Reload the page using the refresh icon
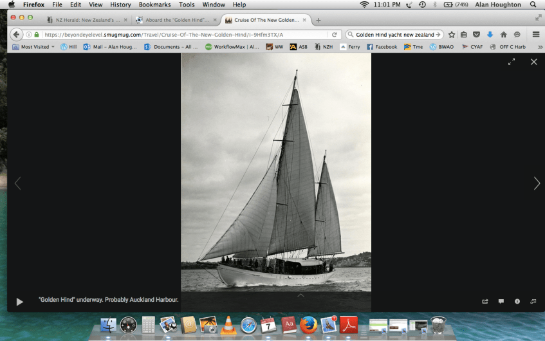 pos(335,34)
